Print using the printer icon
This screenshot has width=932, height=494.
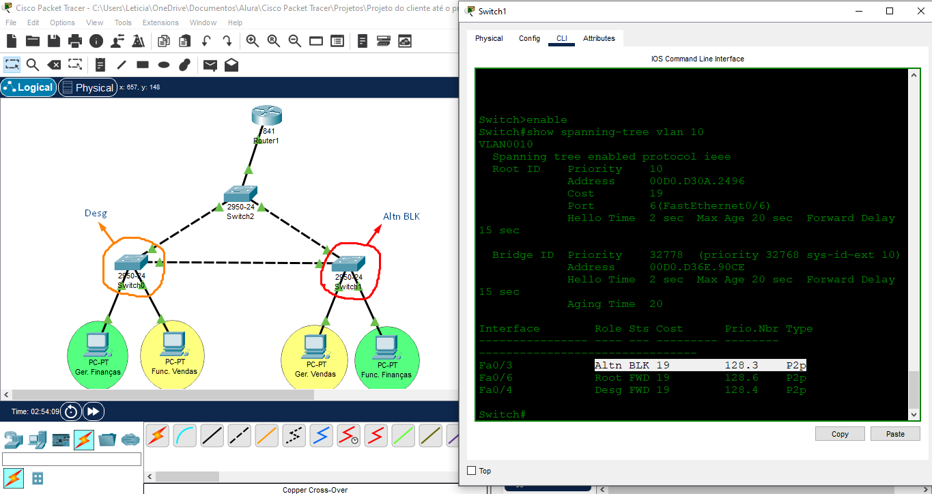[x=75, y=41]
